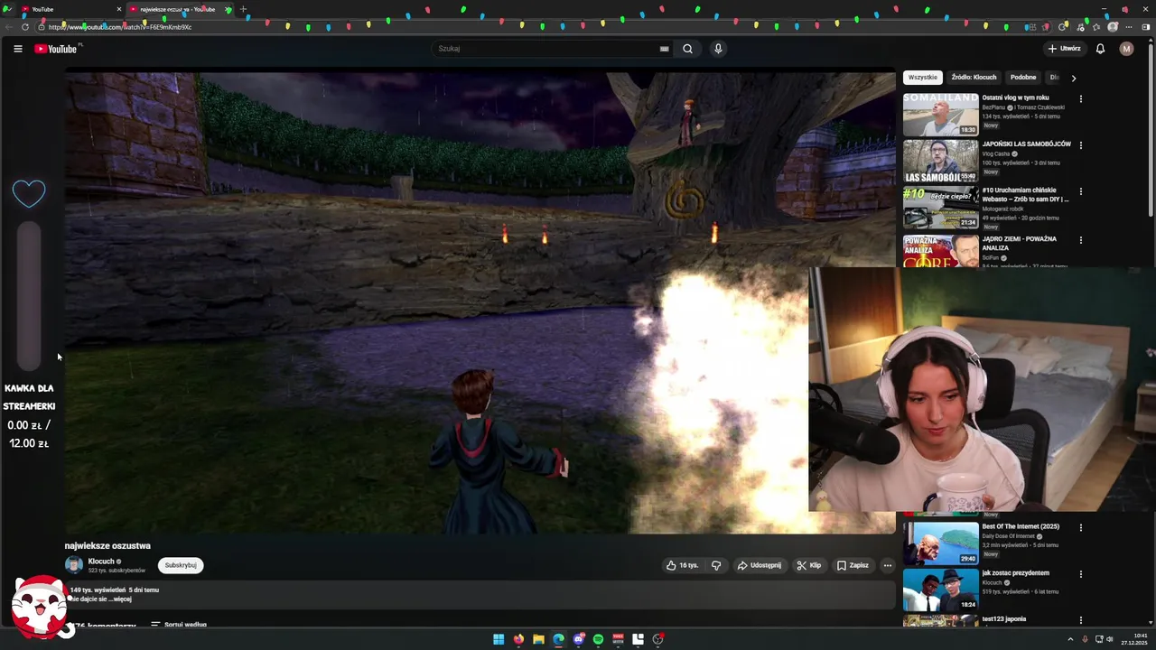Open options for JĄDRO ZIEMI video
The width and height of the screenshot is (1156, 650).
pos(1080,240)
